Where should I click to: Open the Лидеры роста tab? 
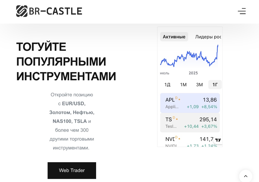(x=208, y=37)
